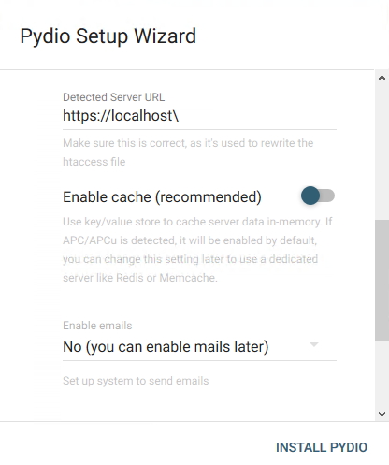389x465 pixels.
Task: Click the "Enable cache (recommended)" label
Action: coord(162,197)
